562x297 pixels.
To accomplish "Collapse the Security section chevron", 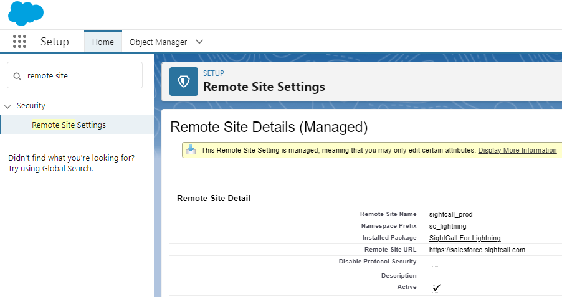I will 7,106.
